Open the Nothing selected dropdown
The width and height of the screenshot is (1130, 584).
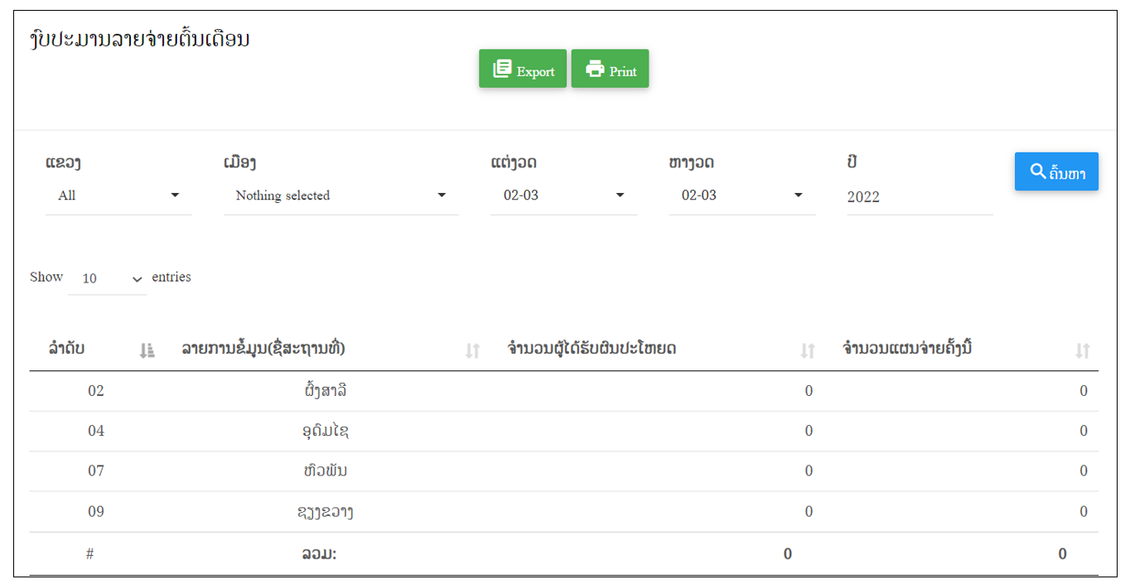tap(341, 195)
